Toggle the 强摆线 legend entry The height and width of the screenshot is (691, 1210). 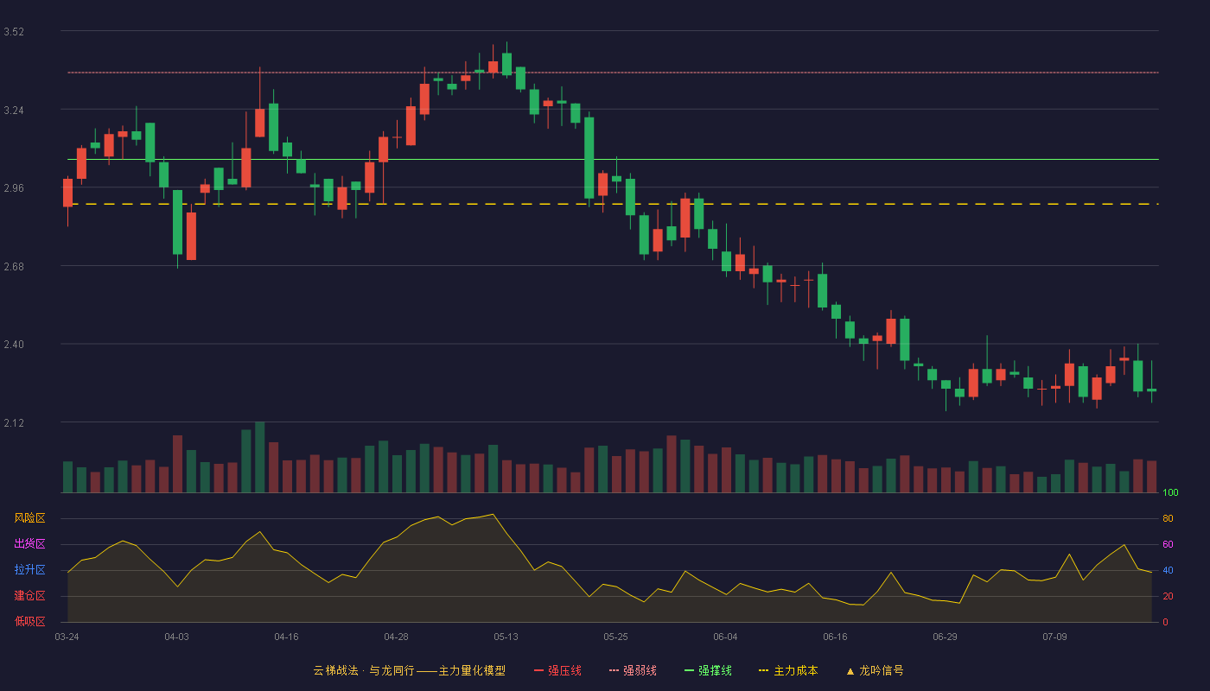[x=708, y=670]
